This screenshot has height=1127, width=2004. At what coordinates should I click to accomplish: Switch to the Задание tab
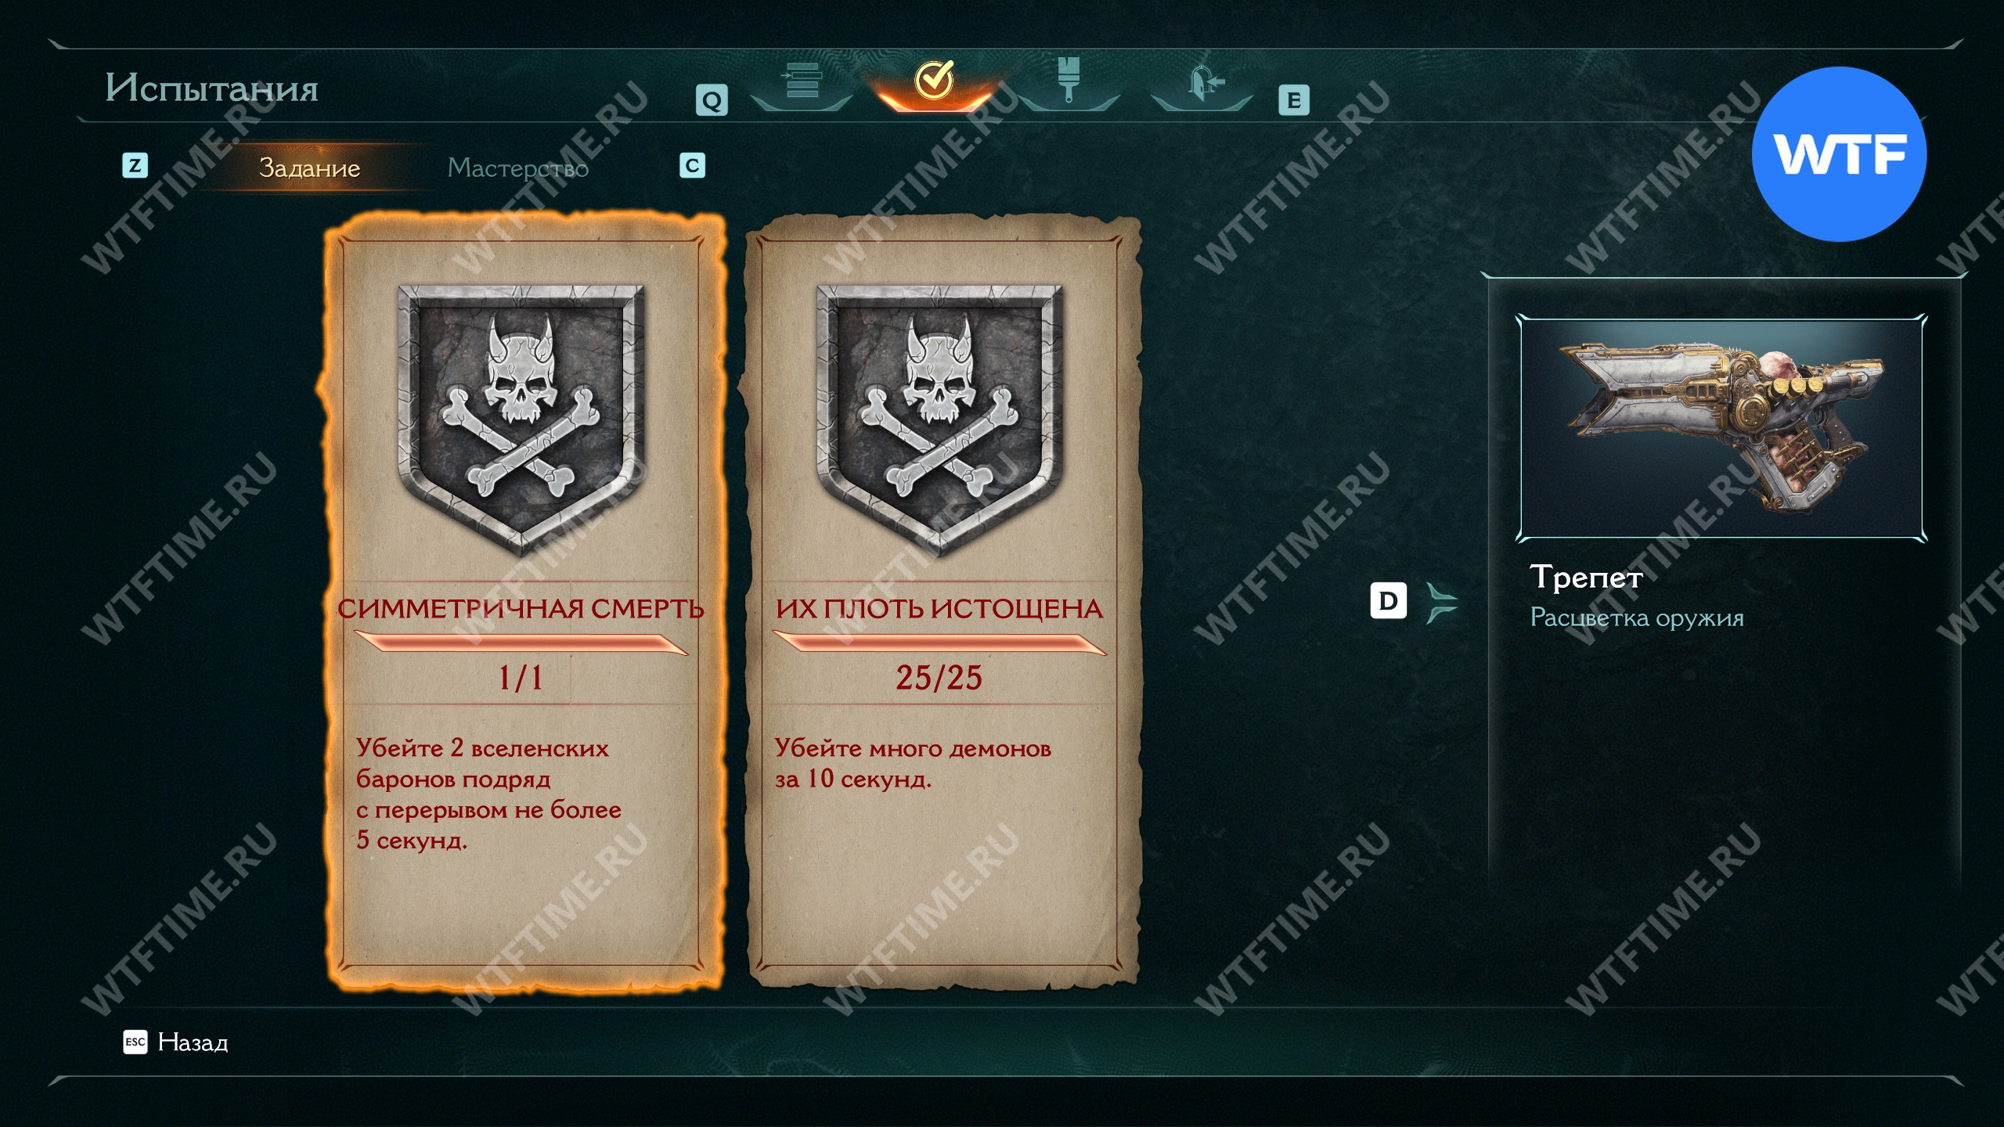309,167
